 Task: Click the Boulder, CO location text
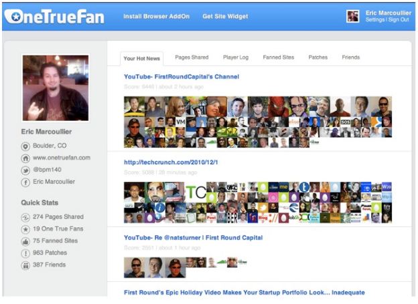pos(50,146)
